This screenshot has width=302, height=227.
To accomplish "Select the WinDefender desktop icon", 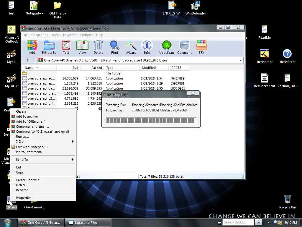I will pyautogui.click(x=196, y=8).
